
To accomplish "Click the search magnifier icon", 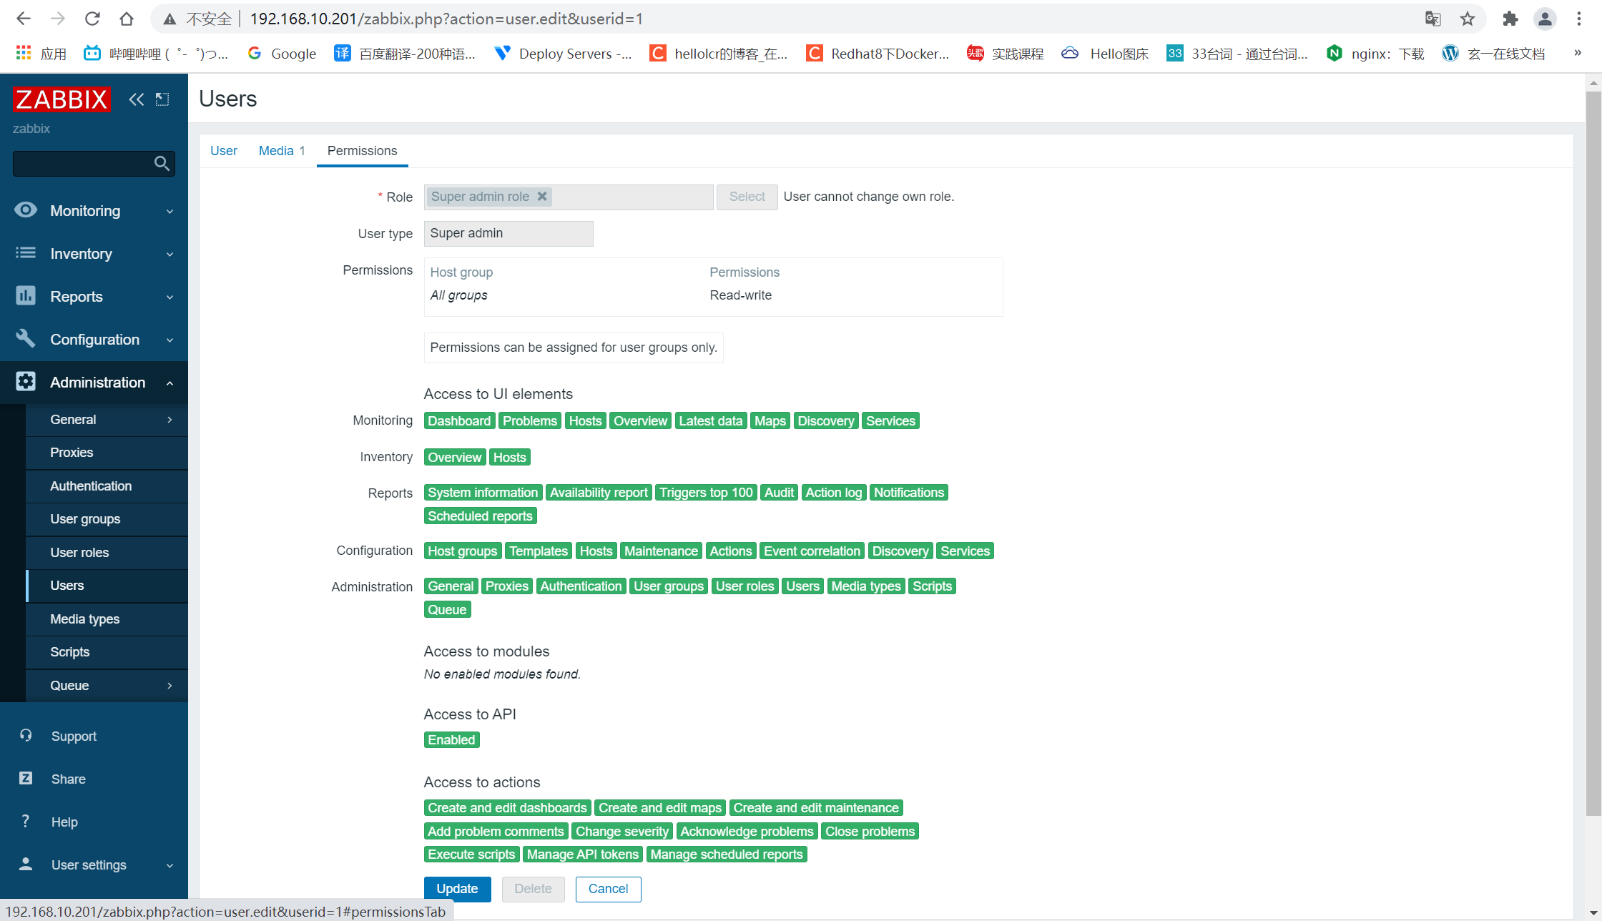I will pyautogui.click(x=162, y=164).
